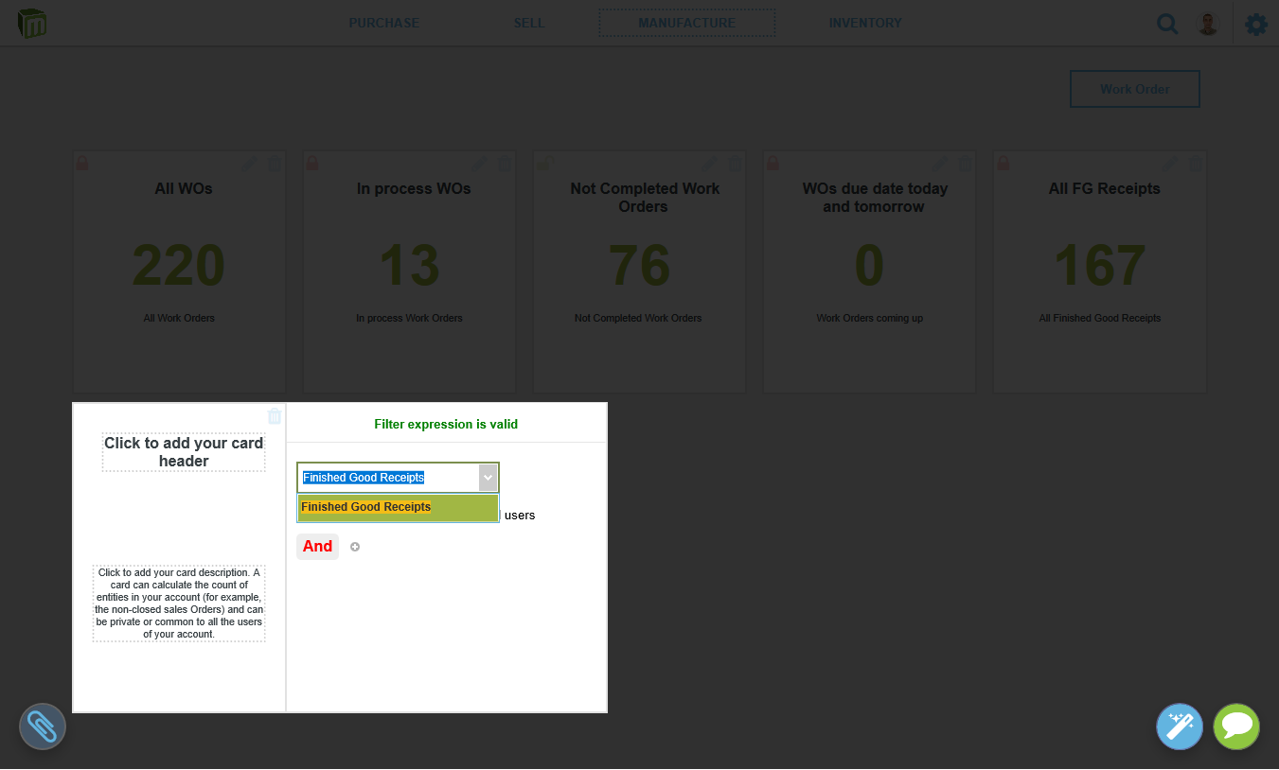Screen dimensions: 1279x770
Task: Open the 220 All WOs count
Action: (x=179, y=265)
